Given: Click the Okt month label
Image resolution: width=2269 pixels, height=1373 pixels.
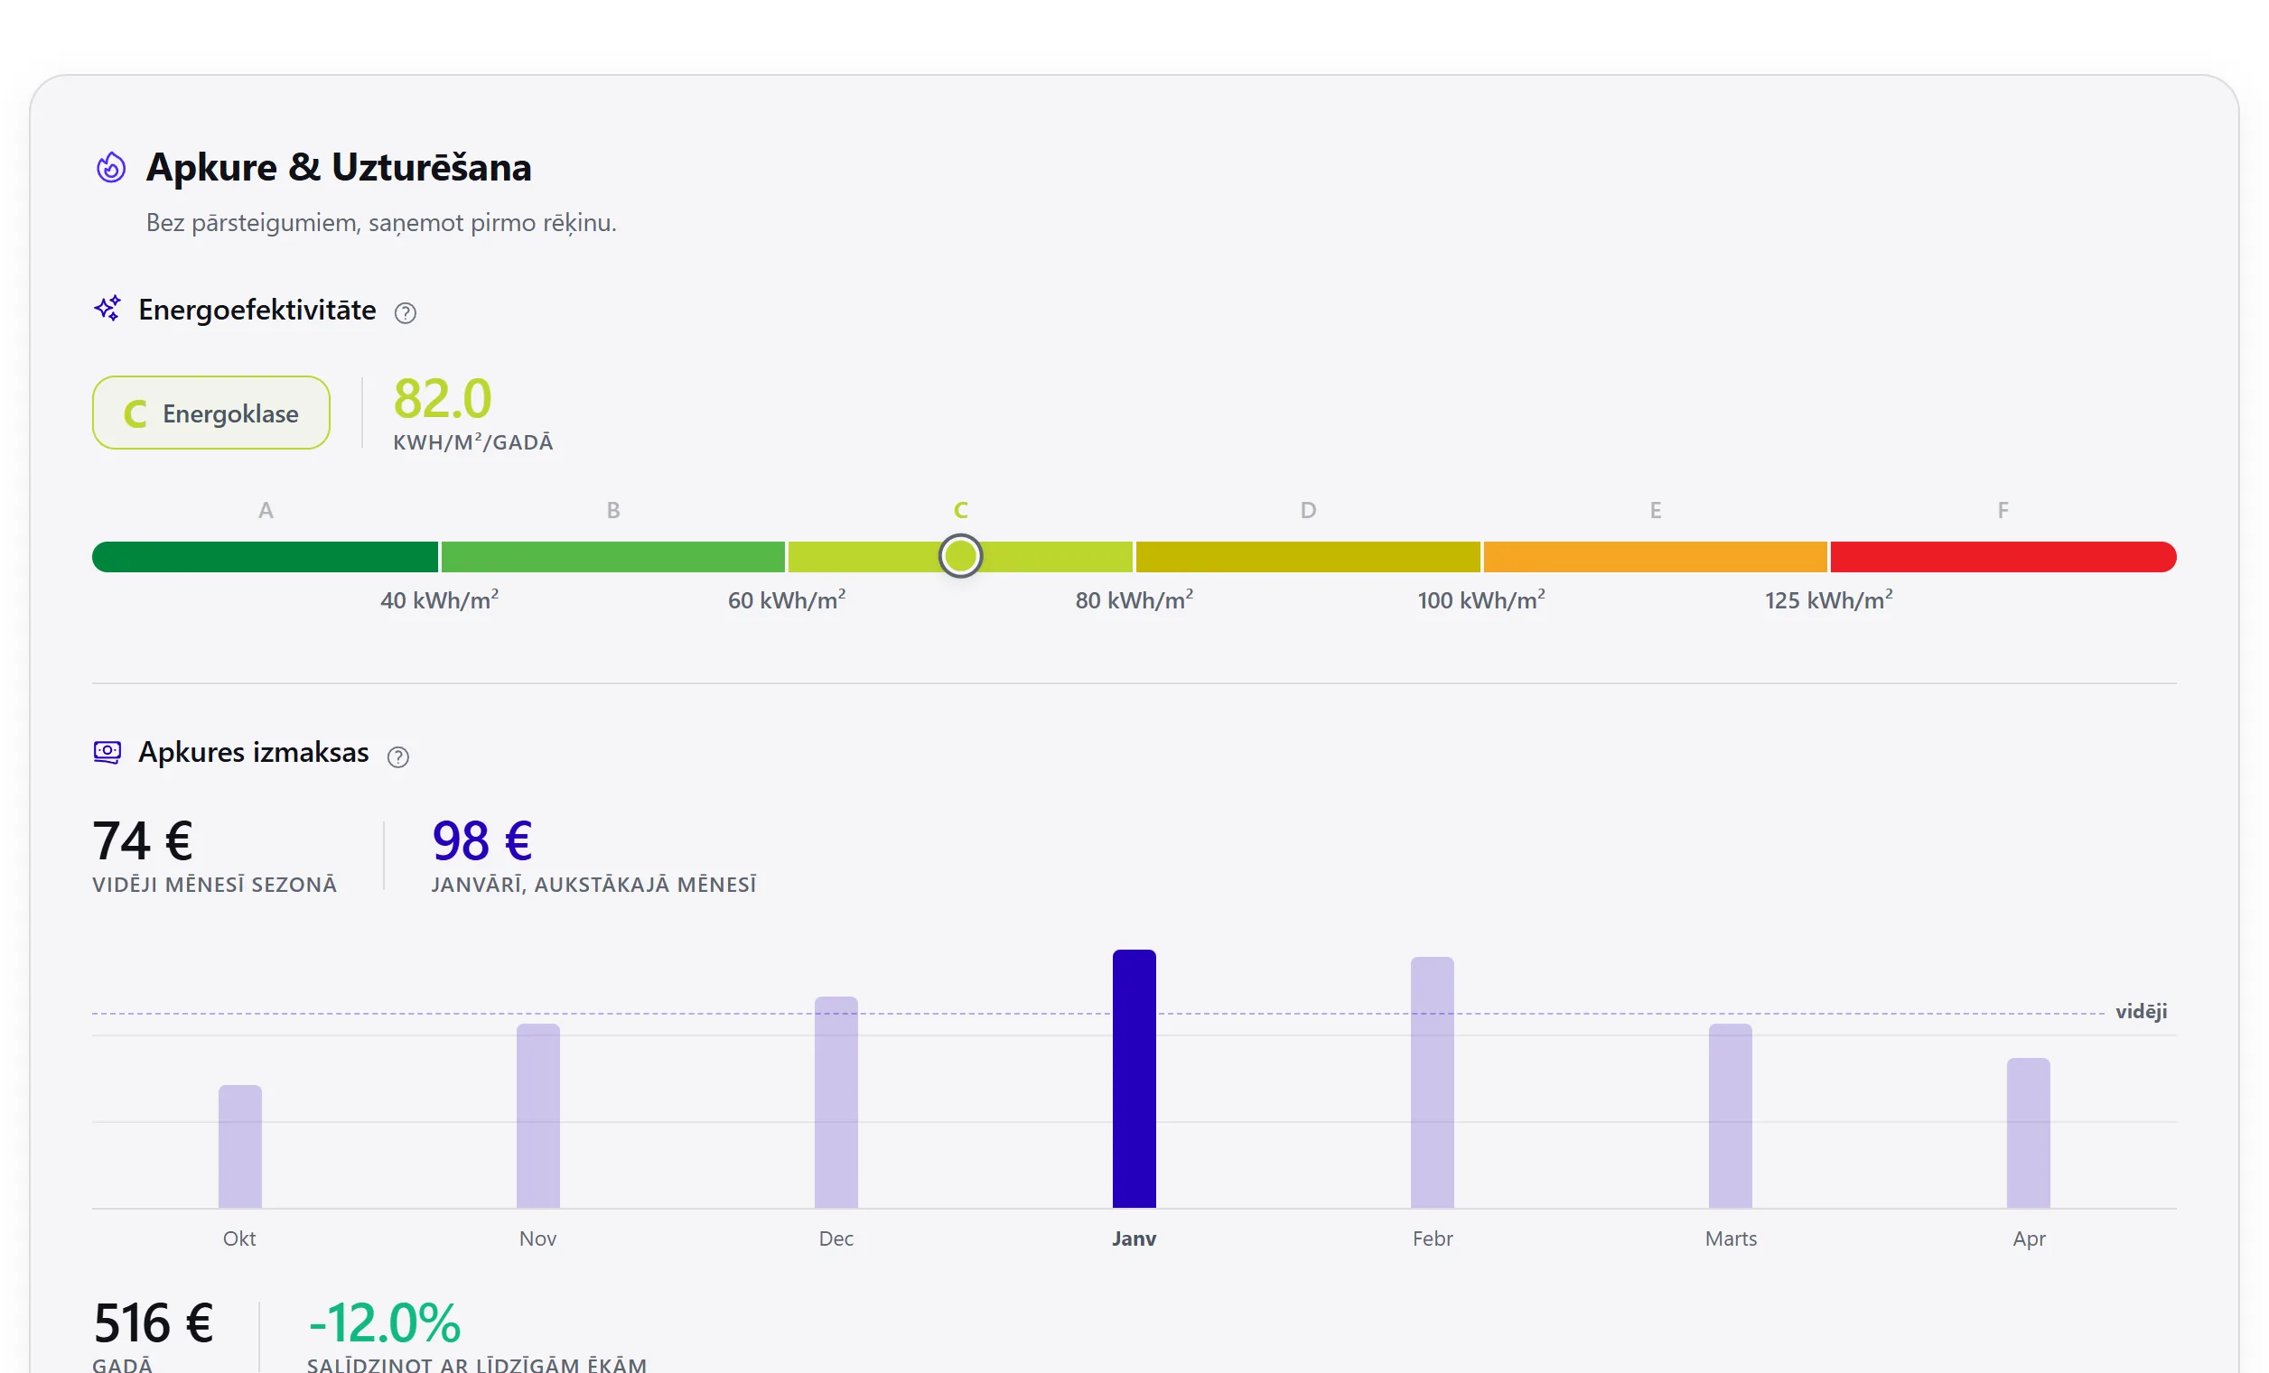Looking at the screenshot, I should pos(239,1238).
